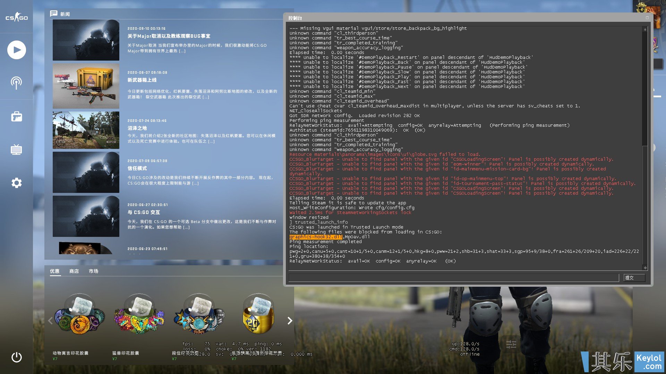
Task: Select the gold 20 anniversary capsule item
Action: coord(258,314)
